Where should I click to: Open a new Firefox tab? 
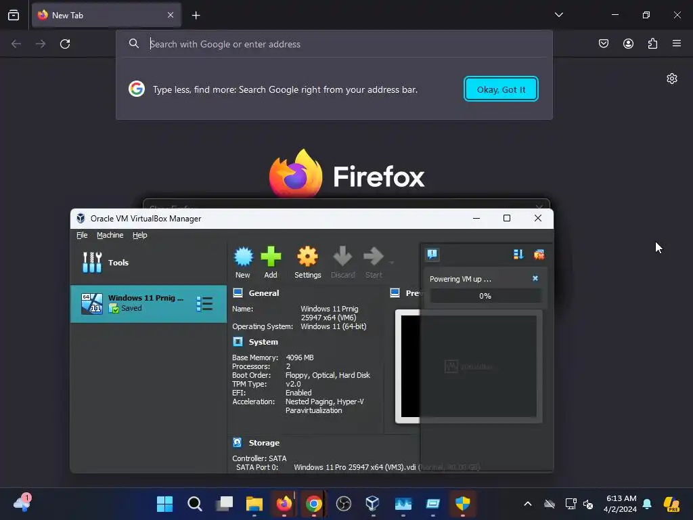tap(196, 16)
